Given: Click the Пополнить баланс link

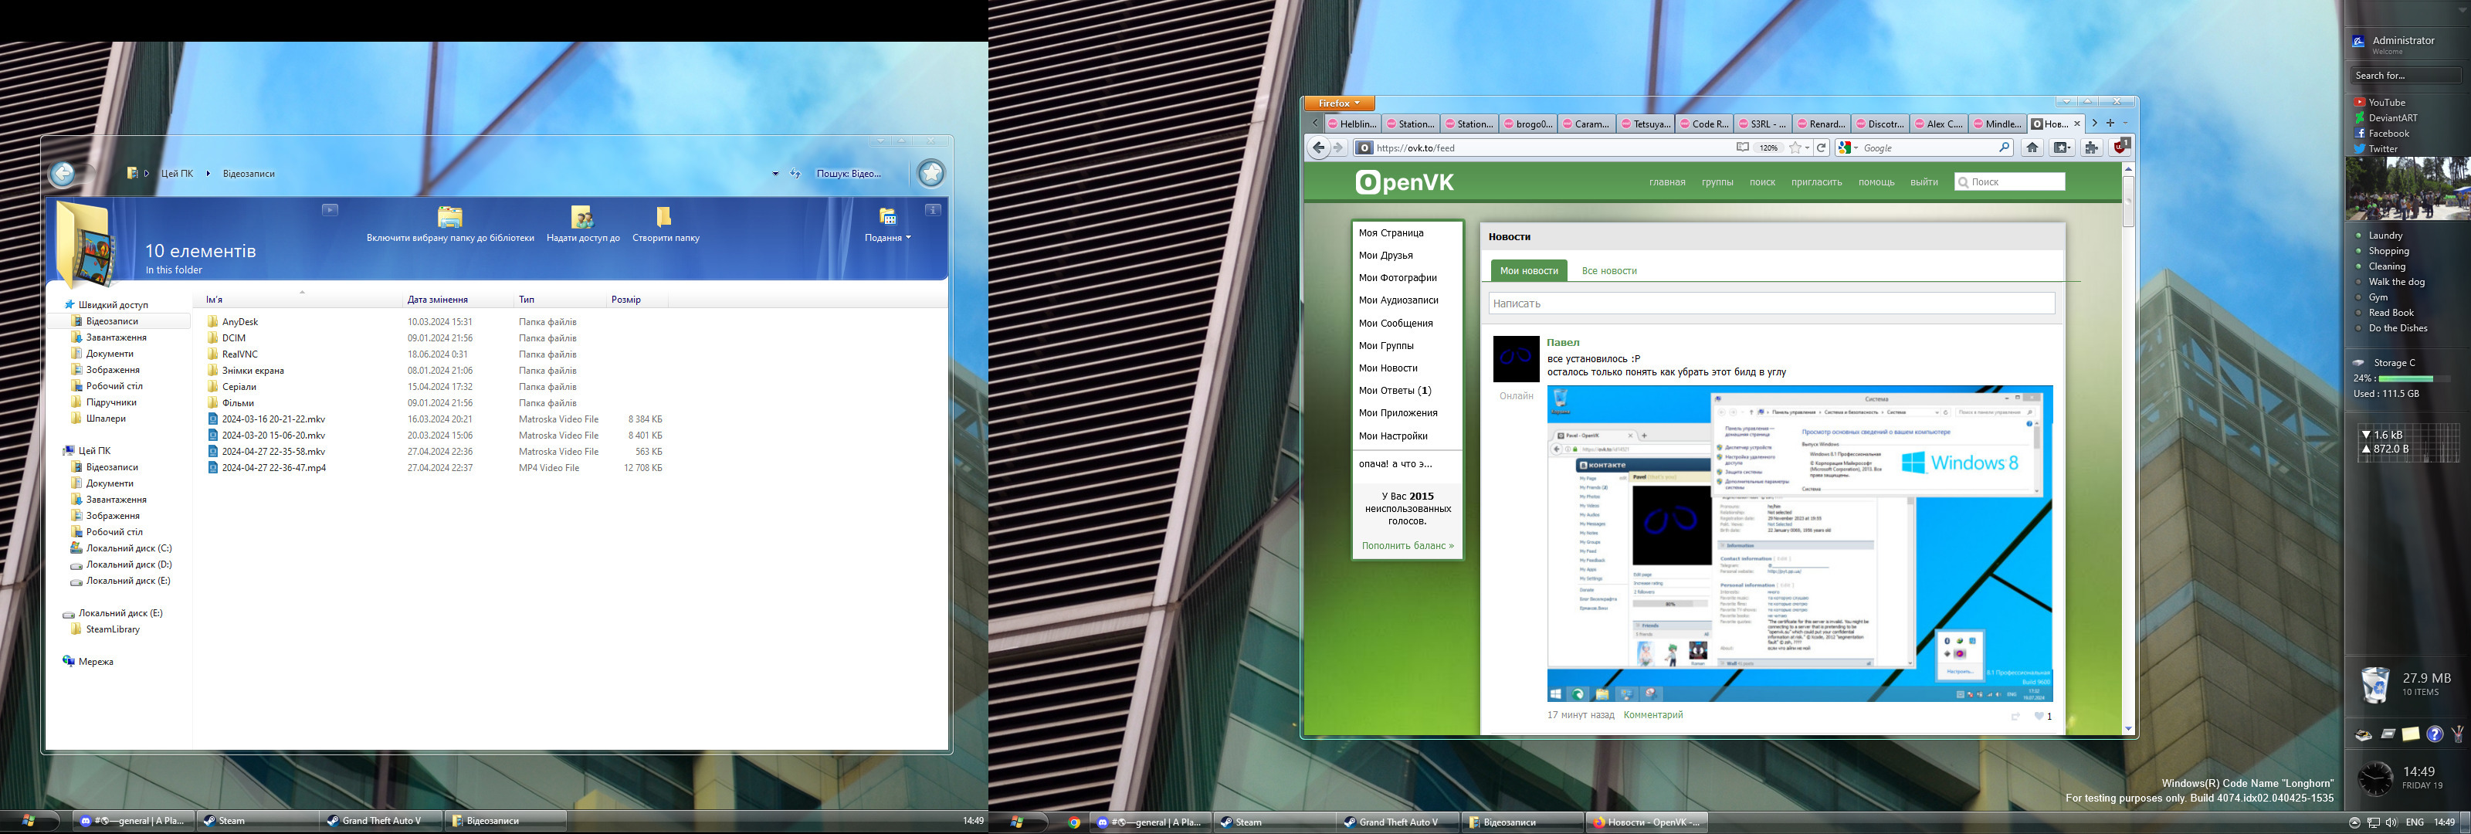Looking at the screenshot, I should pyautogui.click(x=1407, y=546).
